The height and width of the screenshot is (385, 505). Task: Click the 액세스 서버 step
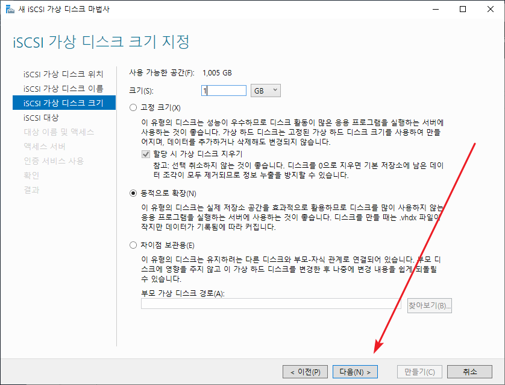(x=45, y=147)
